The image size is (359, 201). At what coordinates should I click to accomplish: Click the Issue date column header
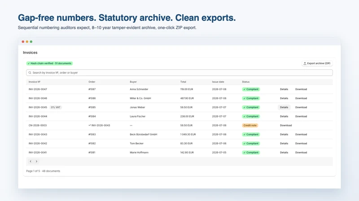click(218, 82)
